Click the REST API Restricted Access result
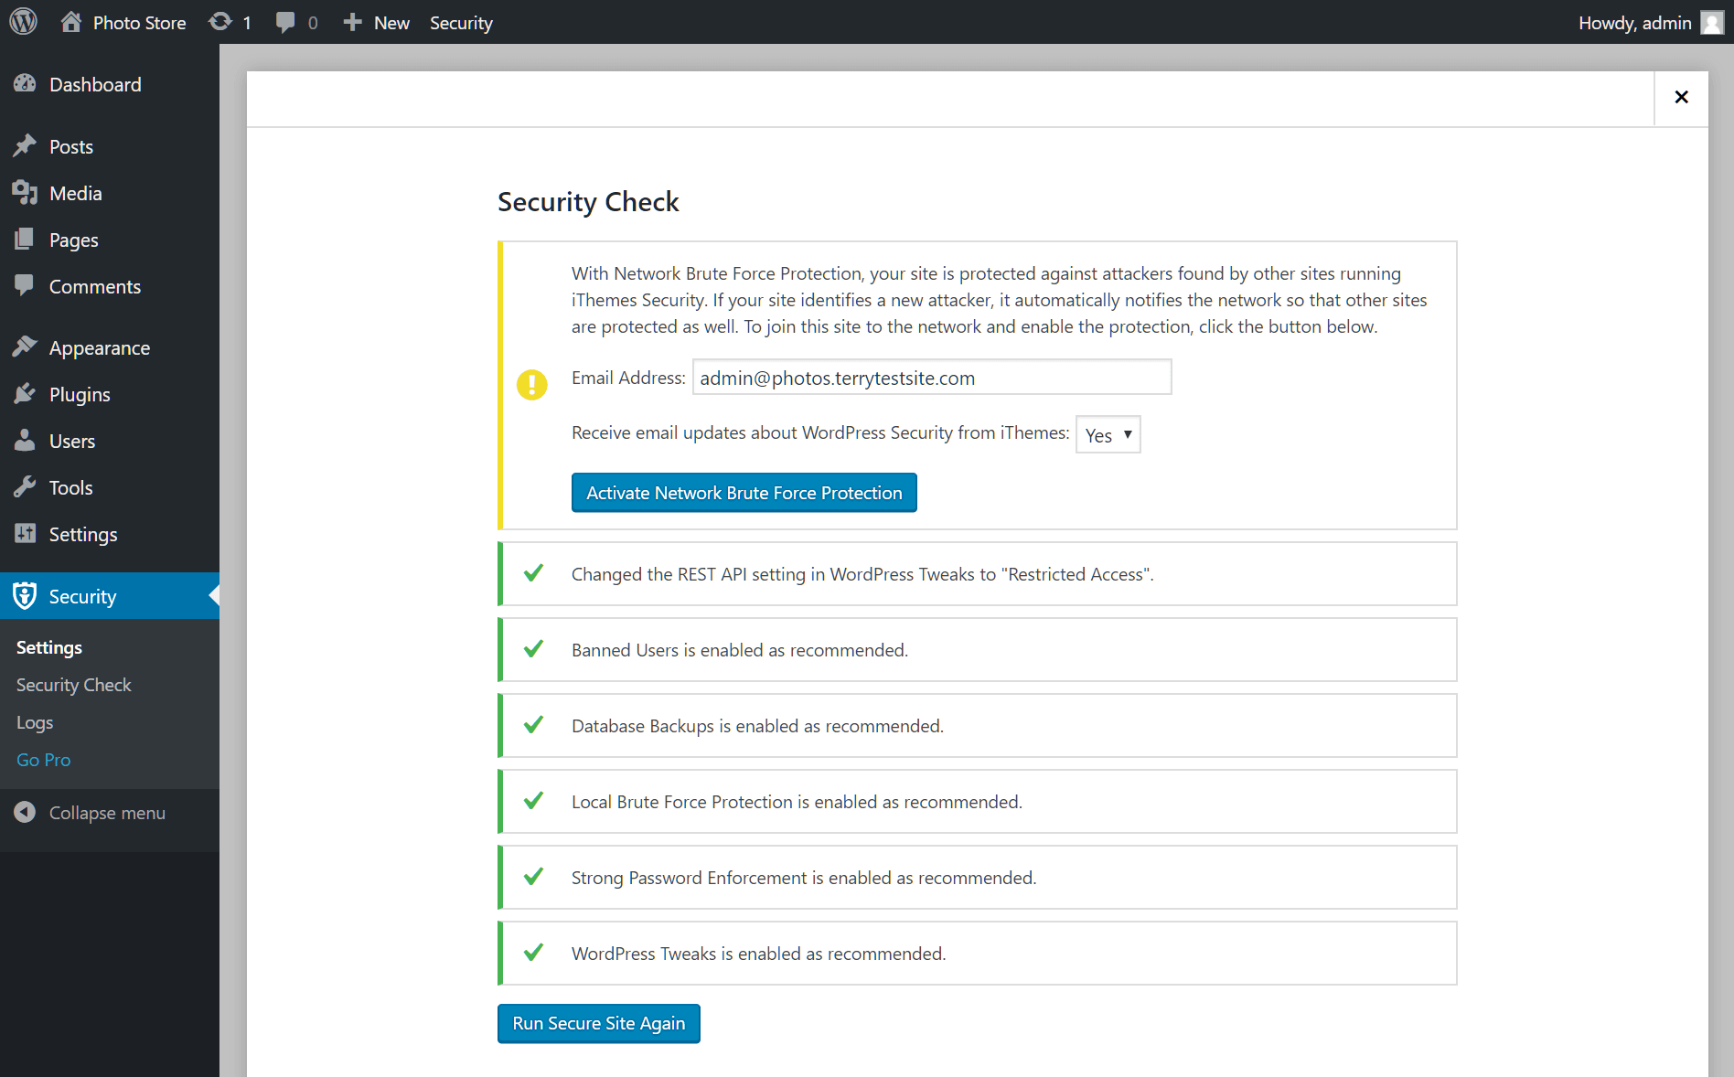The image size is (1734, 1077). point(978,574)
